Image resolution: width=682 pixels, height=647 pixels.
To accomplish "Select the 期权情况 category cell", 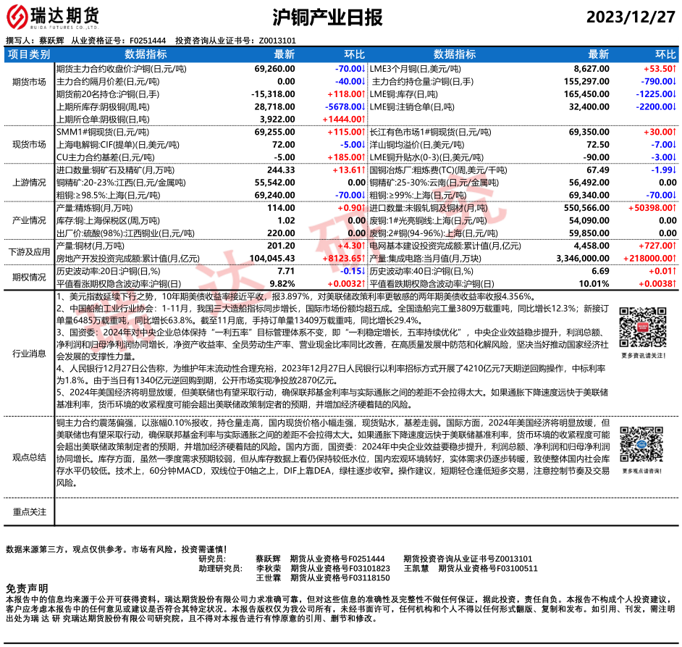I will [x=29, y=277].
